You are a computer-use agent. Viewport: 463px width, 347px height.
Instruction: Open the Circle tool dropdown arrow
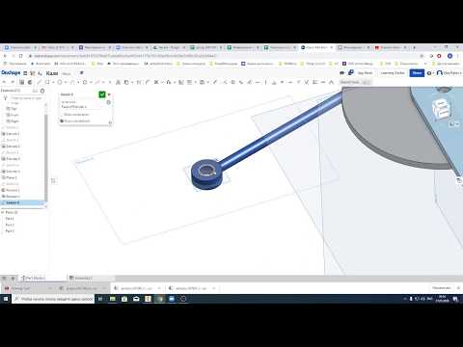[x=65, y=83]
